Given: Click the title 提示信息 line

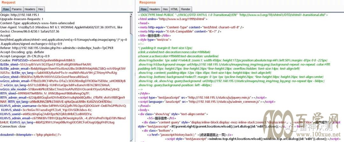Looking at the screenshot, I should (154, 36).
